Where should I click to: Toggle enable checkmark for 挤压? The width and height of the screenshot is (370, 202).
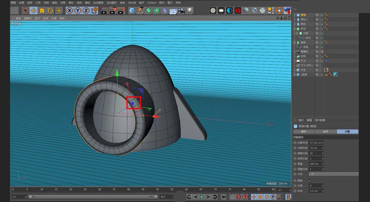[322, 29]
